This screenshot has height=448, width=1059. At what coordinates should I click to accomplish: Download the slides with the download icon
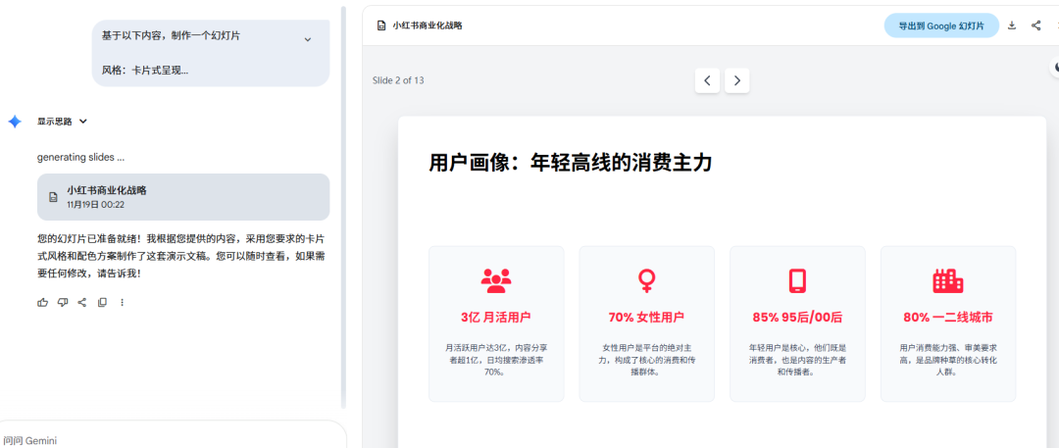click(x=1012, y=25)
